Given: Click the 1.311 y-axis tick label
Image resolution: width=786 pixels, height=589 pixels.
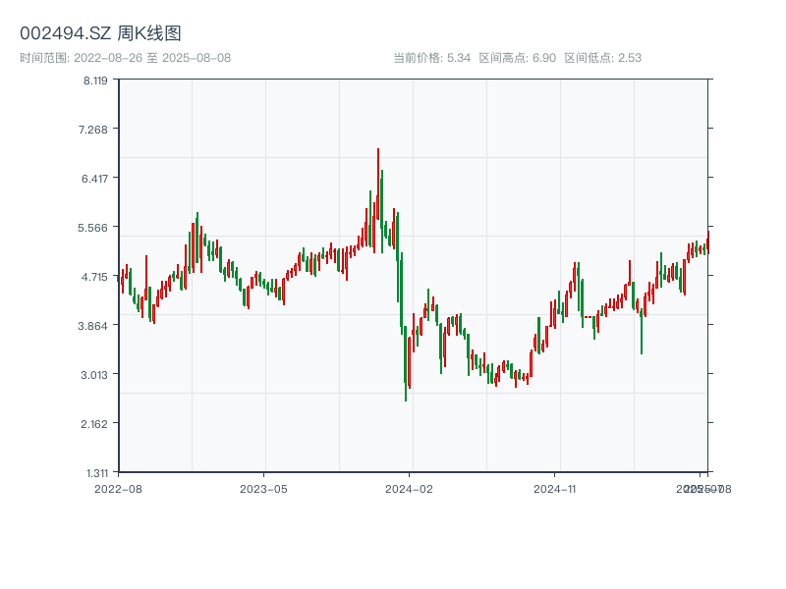Looking at the screenshot, I should pyautogui.click(x=95, y=472).
